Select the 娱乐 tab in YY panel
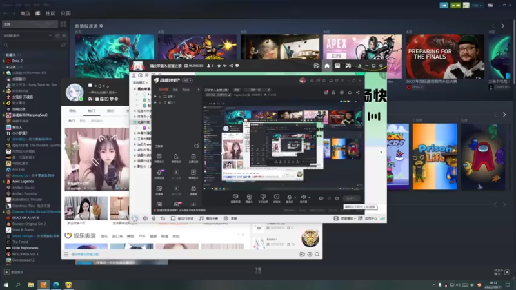Screen dimensions: 516x290 tap(110, 111)
